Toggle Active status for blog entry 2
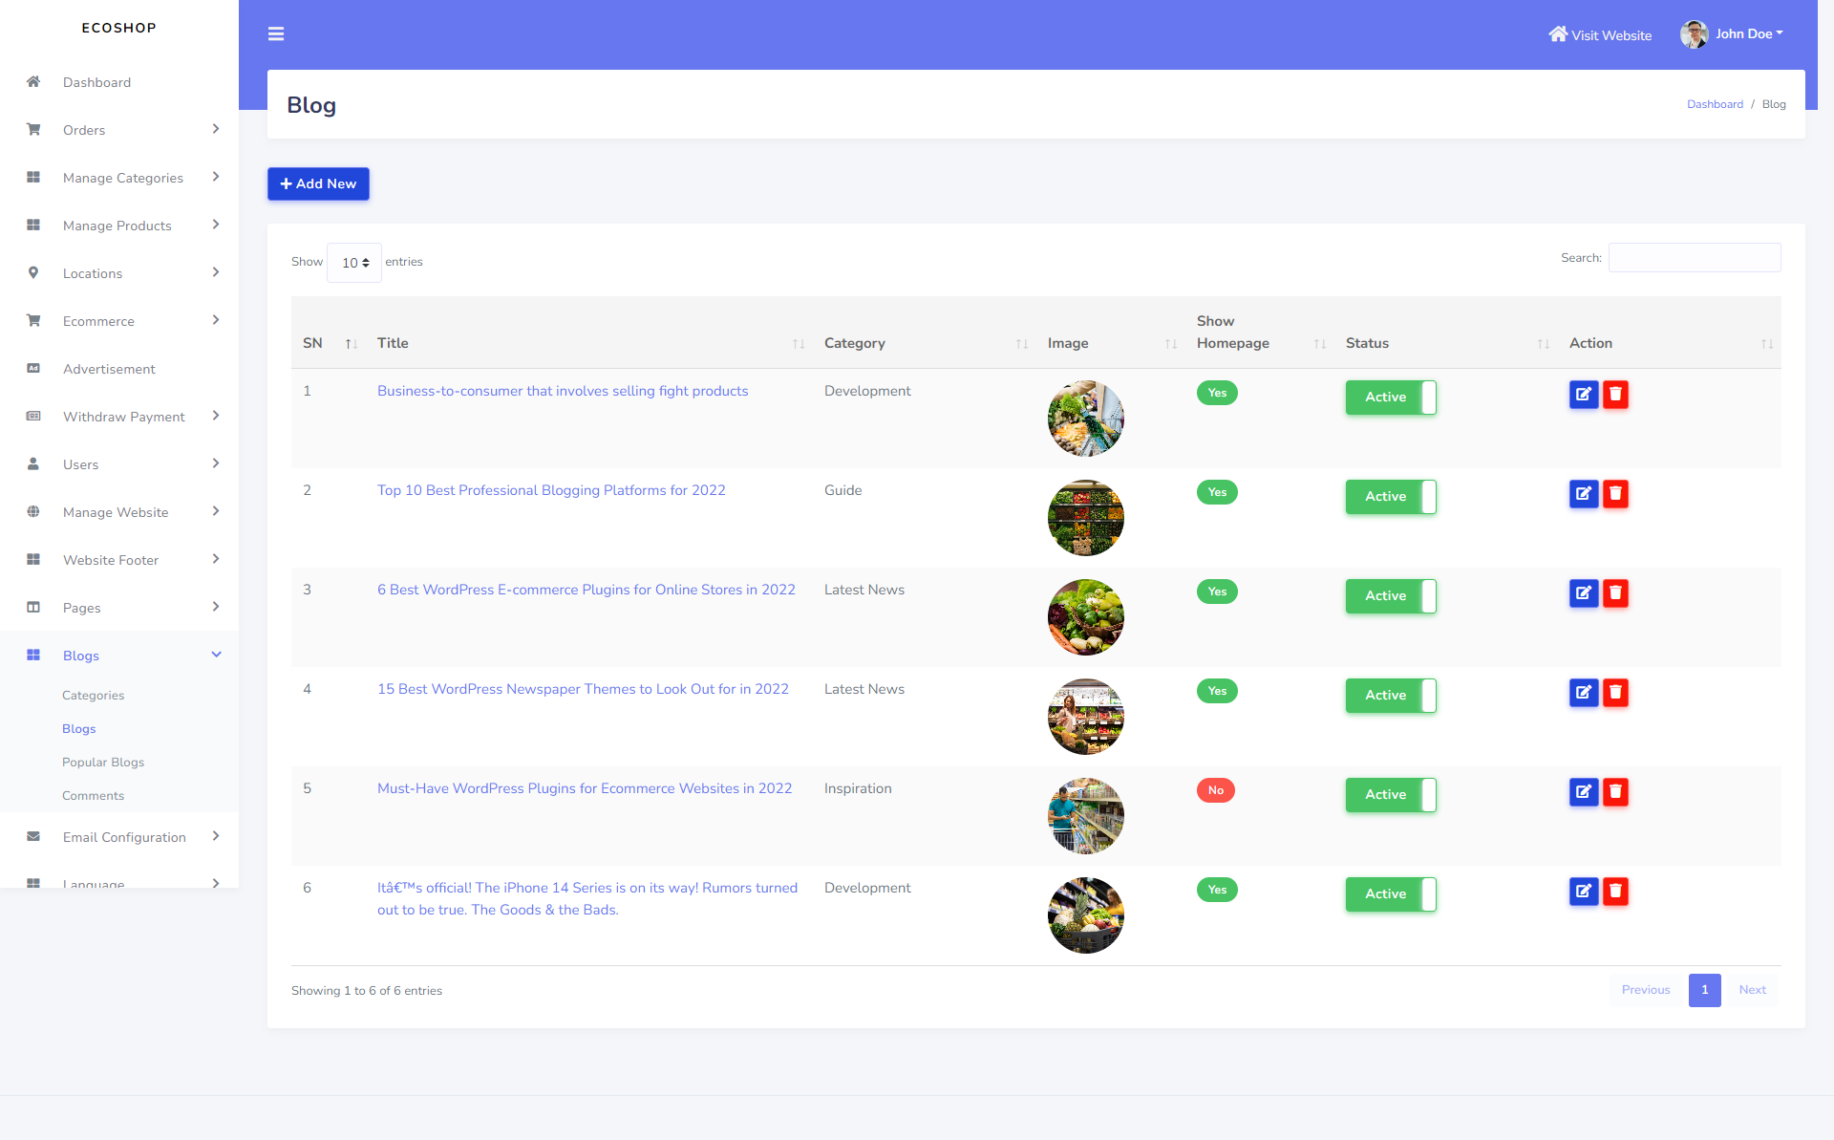This screenshot has height=1140, width=1834. click(1391, 497)
